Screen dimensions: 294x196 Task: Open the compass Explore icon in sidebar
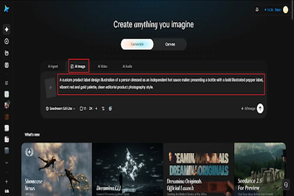(x=7, y=41)
